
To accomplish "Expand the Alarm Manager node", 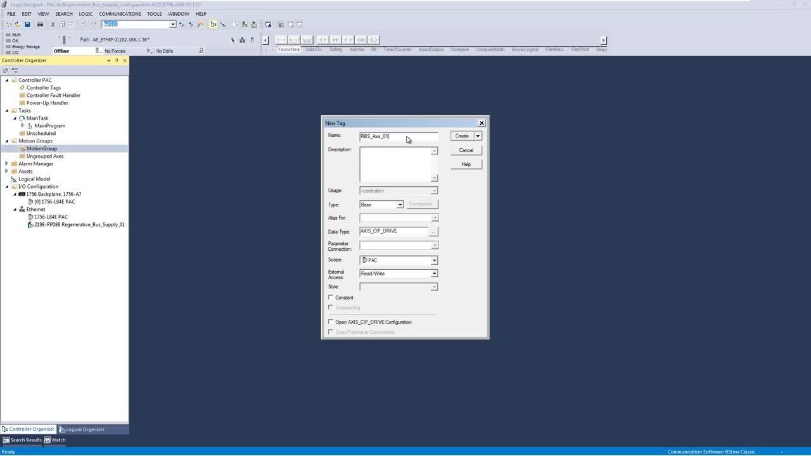I will click(7, 164).
